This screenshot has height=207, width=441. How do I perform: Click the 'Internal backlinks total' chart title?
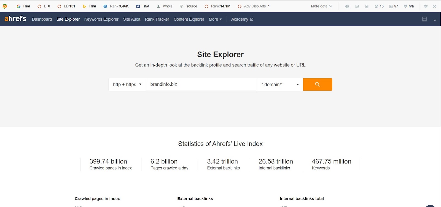point(302,198)
